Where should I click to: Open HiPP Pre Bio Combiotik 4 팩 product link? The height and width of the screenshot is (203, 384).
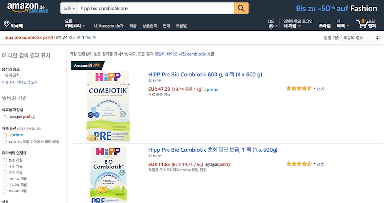click(205, 75)
